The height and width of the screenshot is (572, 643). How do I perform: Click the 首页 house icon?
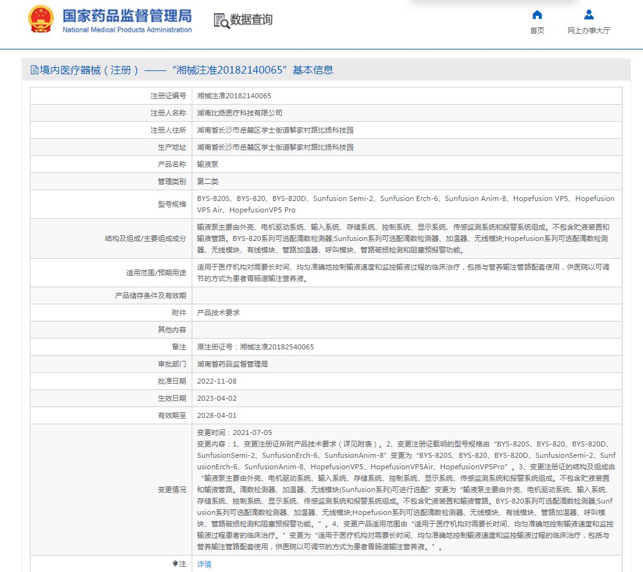(537, 15)
